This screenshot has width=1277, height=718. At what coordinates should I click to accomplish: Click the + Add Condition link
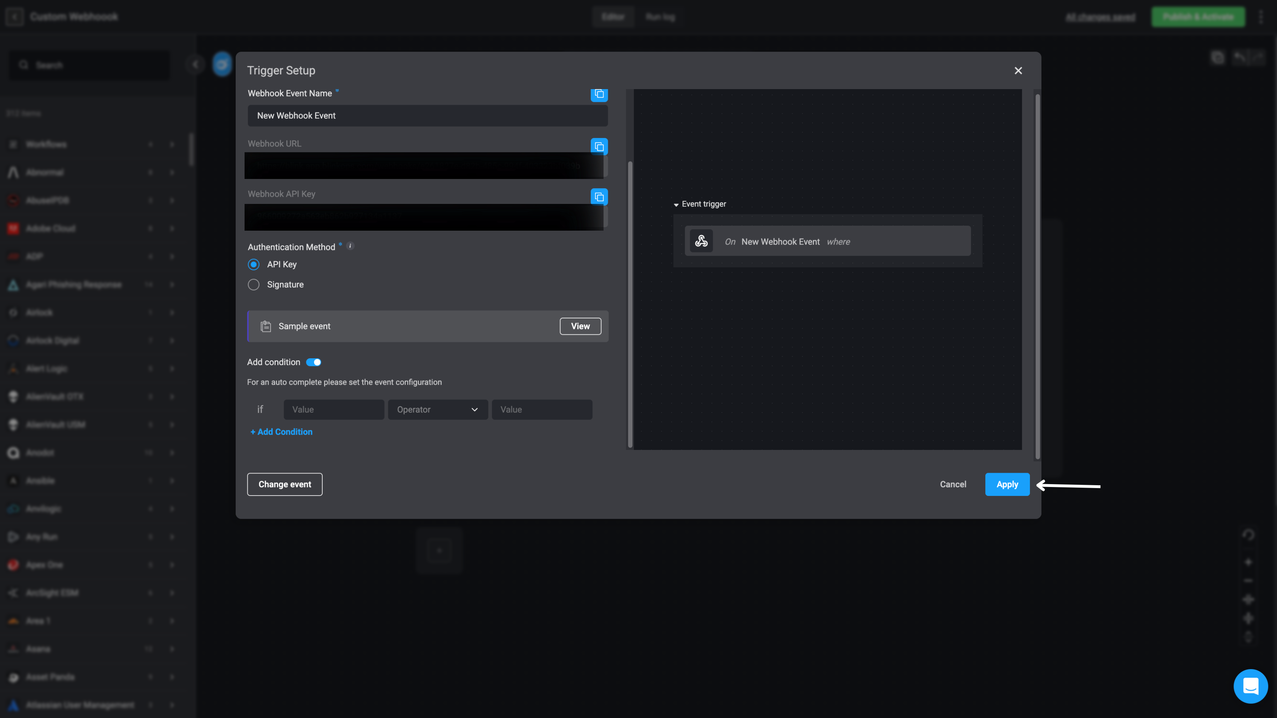[x=281, y=432]
